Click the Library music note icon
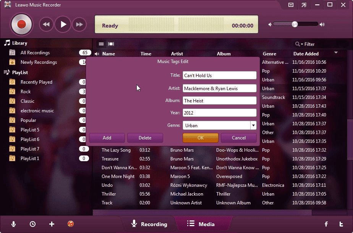The image size is (353, 233). pos(7,43)
